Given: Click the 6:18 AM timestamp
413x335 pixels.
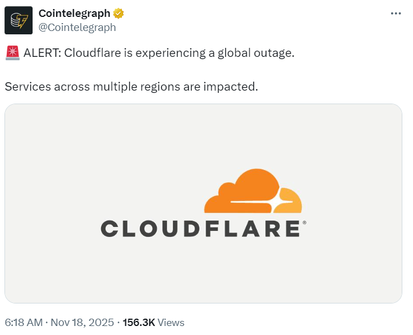Looking at the screenshot, I should 24,323.
